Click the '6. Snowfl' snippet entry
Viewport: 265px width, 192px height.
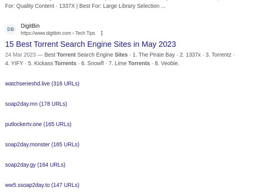tap(92, 63)
